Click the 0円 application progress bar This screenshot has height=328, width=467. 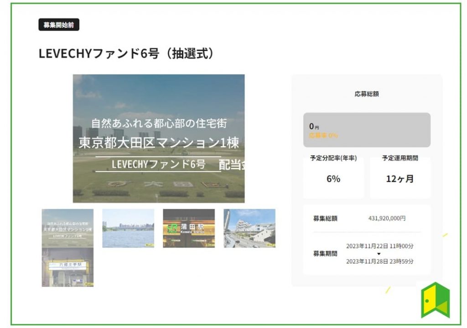(367, 130)
